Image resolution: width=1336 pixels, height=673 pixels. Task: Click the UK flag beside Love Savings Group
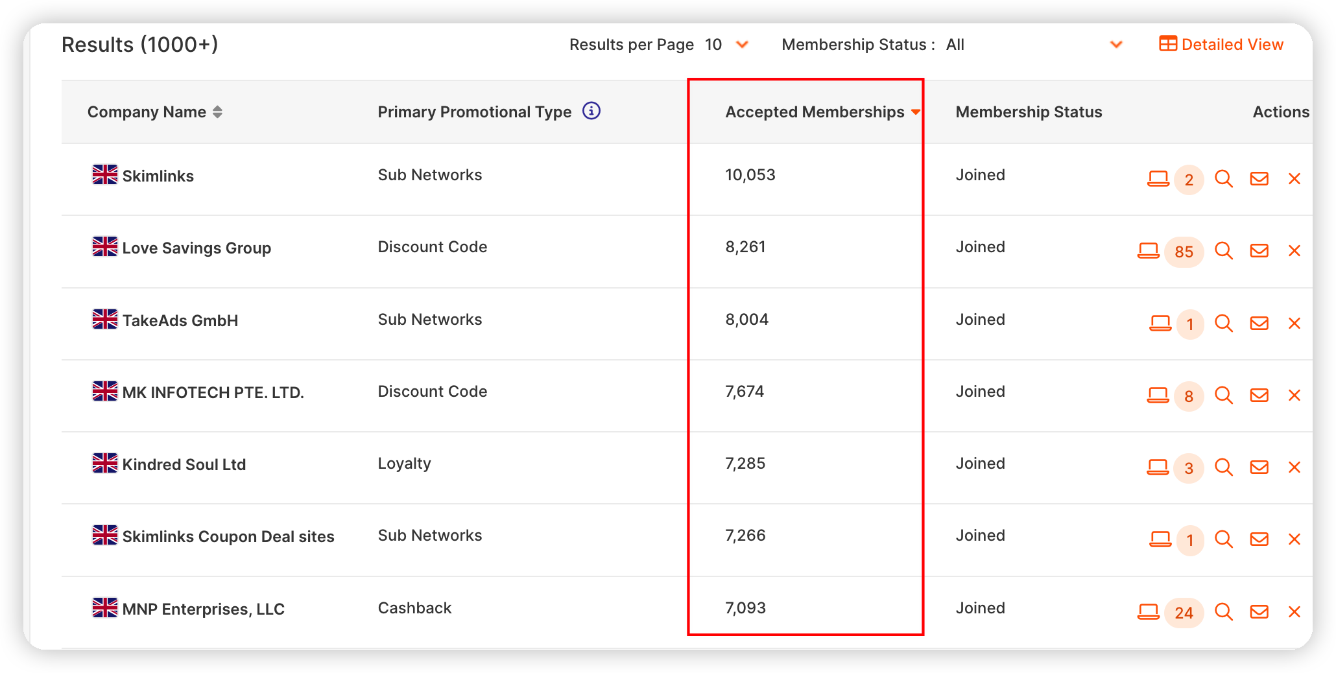[104, 247]
